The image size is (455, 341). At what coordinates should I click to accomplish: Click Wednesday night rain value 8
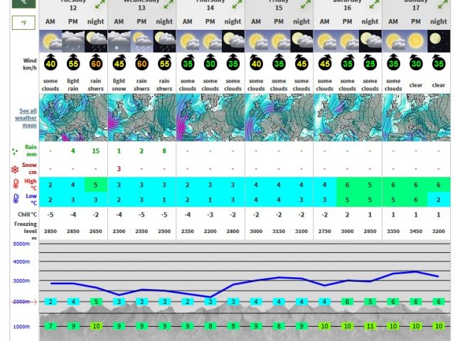(164, 151)
